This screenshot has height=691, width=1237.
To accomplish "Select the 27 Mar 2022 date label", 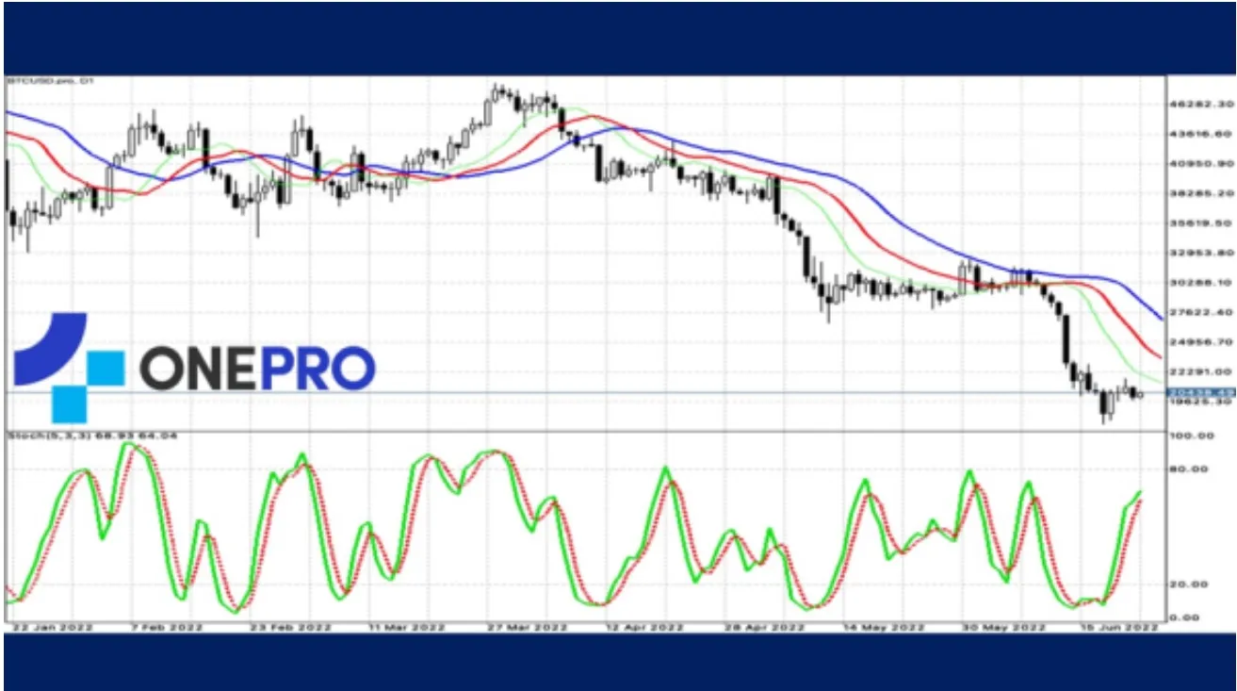I will [529, 627].
